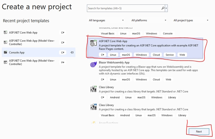
Task: Click F# Model-View-Controller recent template icon
Action: [5, 62]
